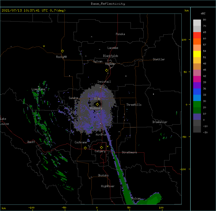216x211 pixels.
Task: Pick the dark green 10-20 dBZ legend swatch
Action: 197,110
